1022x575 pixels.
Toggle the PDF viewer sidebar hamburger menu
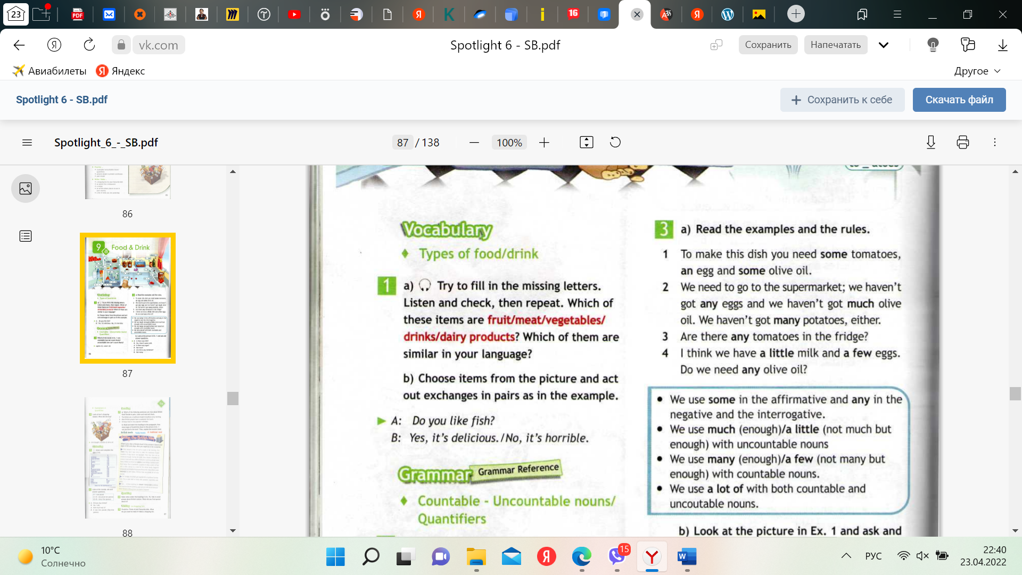coord(27,143)
